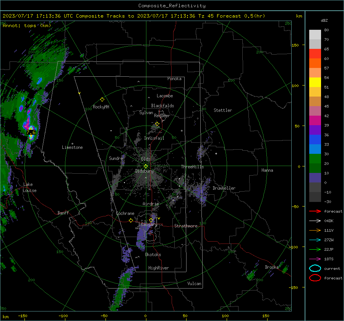
Task: Click the red forecast arrow in legend
Action: [315, 211]
